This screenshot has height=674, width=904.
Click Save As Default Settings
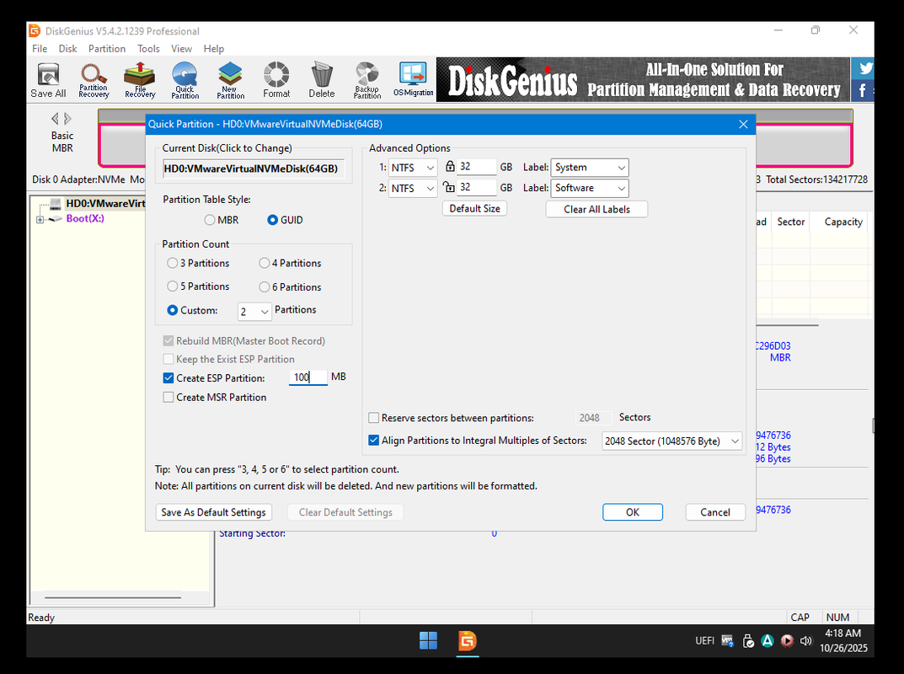point(213,512)
